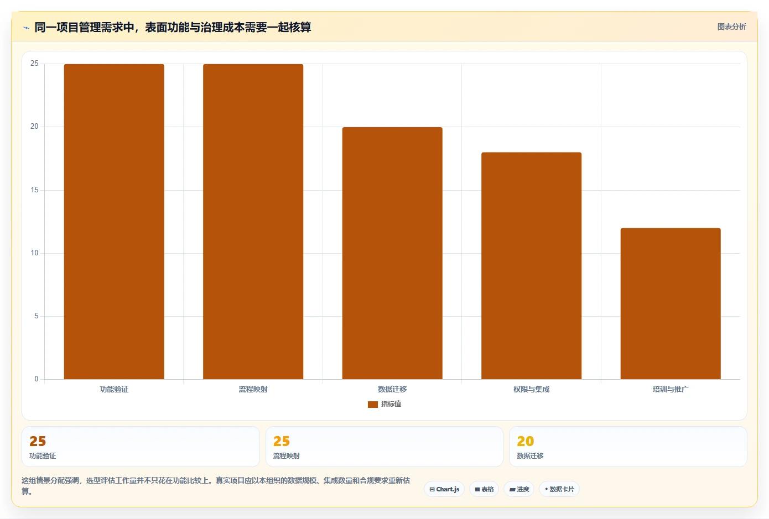This screenshot has height=519, width=769.
Task: Click the 图表分析 label in the header
Action: point(731,27)
